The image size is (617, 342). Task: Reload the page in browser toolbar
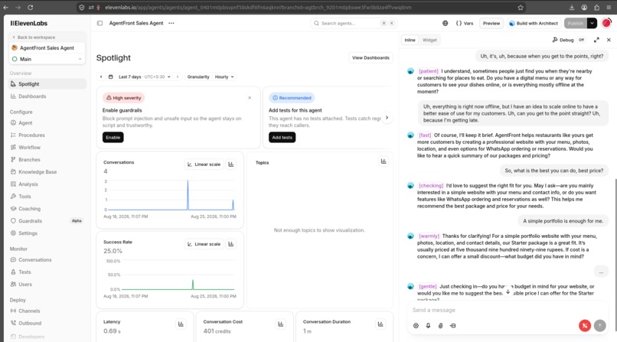tap(31, 7)
